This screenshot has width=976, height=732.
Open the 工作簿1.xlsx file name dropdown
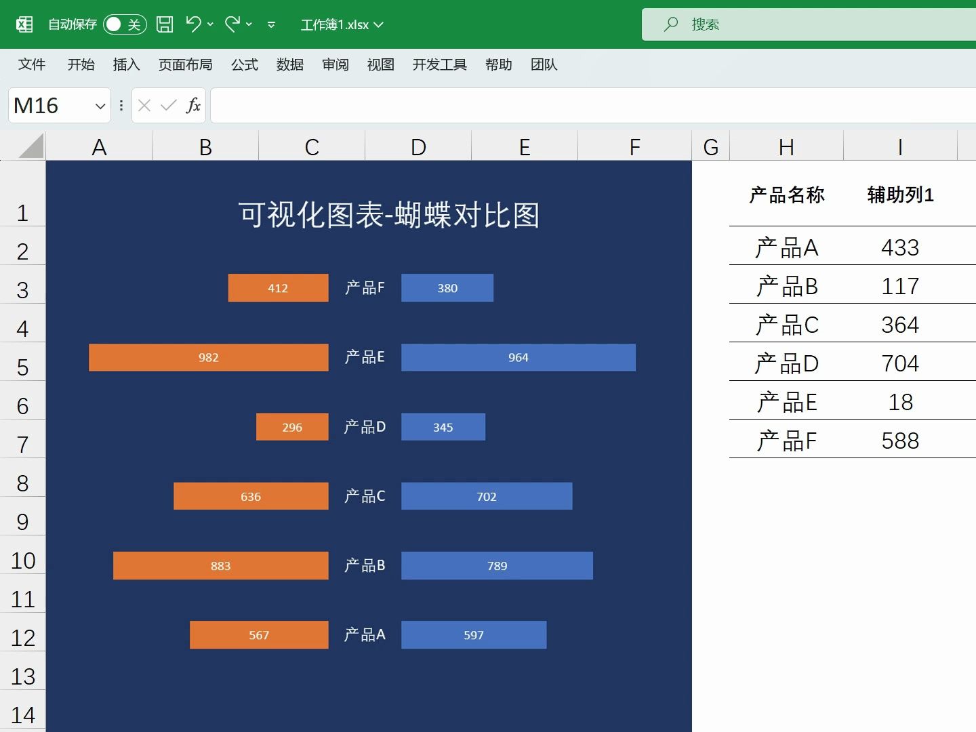[x=342, y=25]
